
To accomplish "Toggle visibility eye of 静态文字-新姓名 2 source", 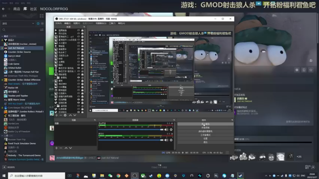I will click(x=79, y=71).
